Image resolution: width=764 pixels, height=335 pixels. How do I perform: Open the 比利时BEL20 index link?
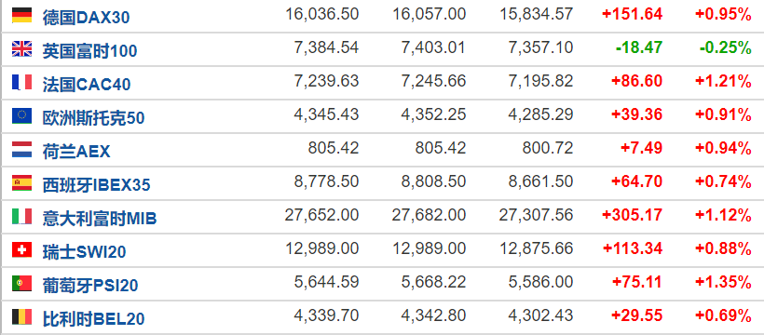coord(93,319)
